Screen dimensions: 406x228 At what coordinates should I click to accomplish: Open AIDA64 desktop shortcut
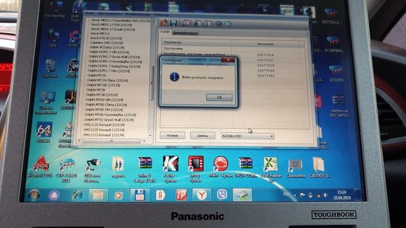pos(44,132)
